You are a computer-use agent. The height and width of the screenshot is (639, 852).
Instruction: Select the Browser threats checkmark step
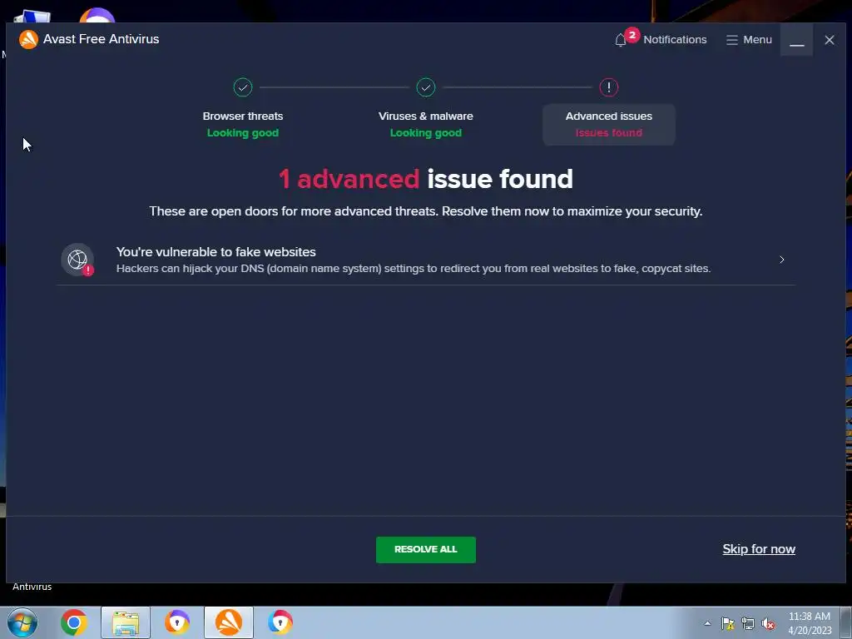[243, 87]
